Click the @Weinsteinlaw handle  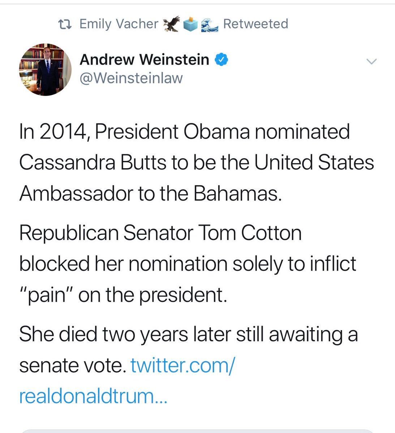(x=131, y=78)
